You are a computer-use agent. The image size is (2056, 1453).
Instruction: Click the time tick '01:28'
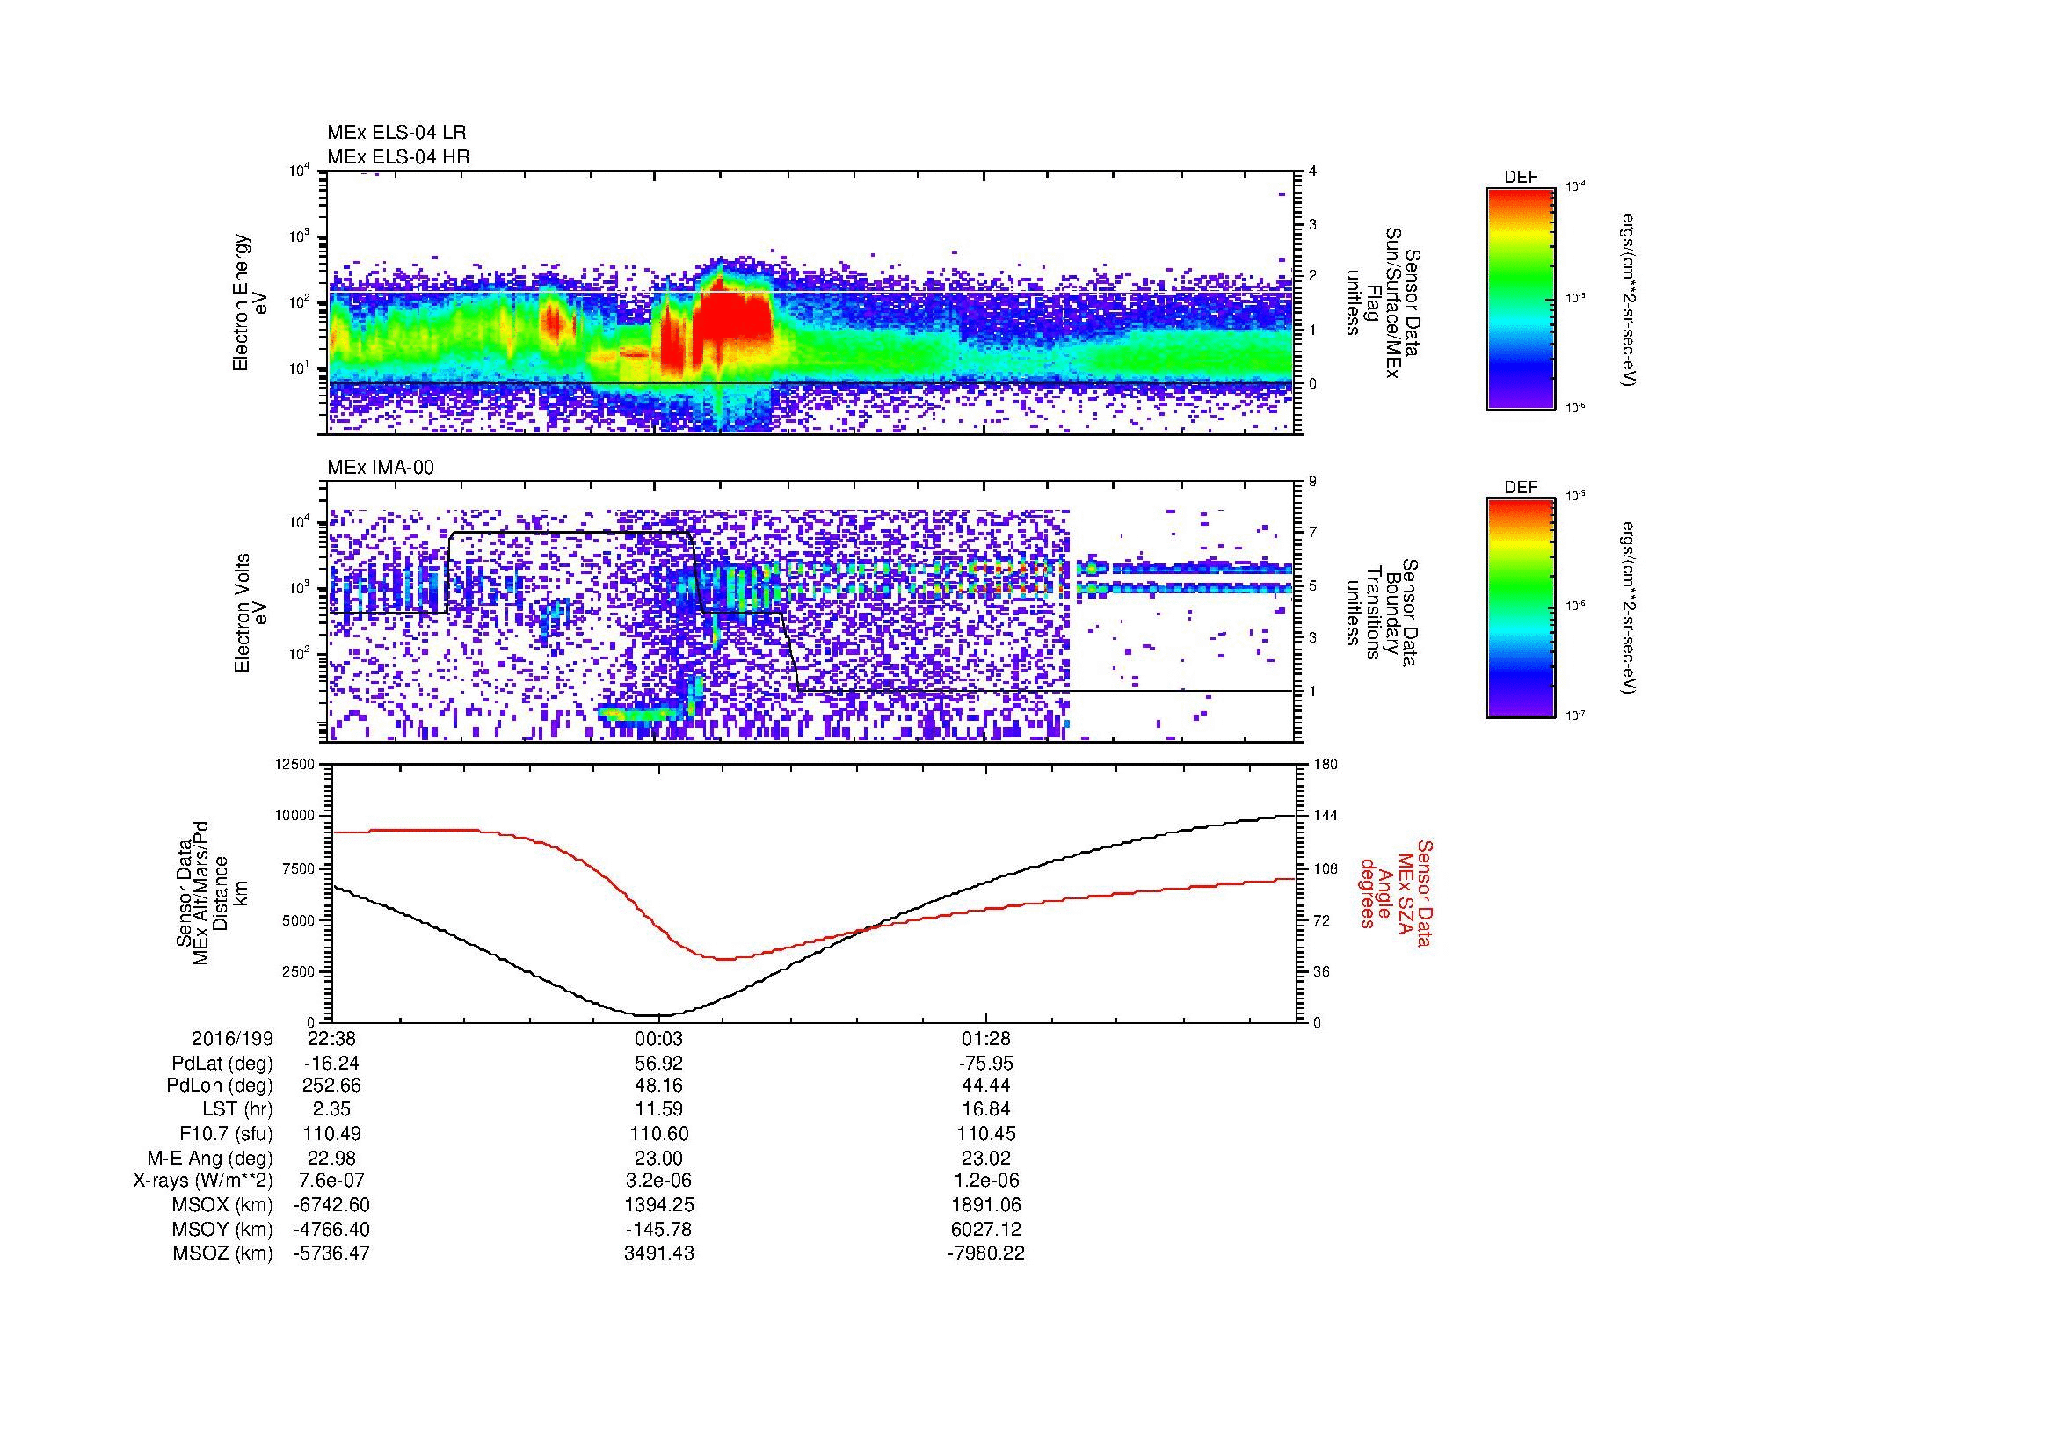[x=986, y=1038]
